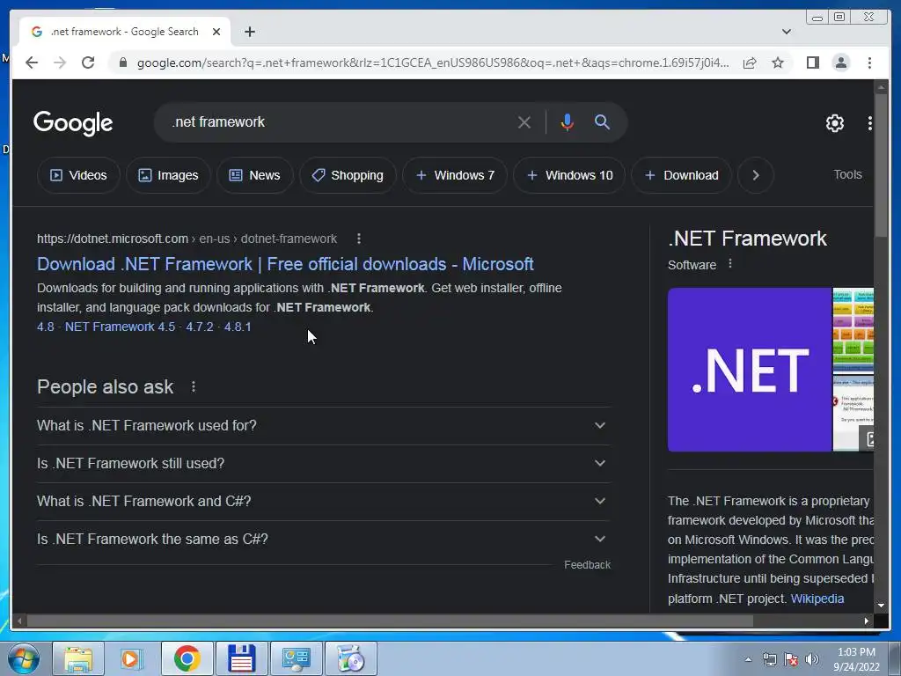Expand What is .NET Framework and C#
The height and width of the screenshot is (676, 901).
[x=323, y=501]
